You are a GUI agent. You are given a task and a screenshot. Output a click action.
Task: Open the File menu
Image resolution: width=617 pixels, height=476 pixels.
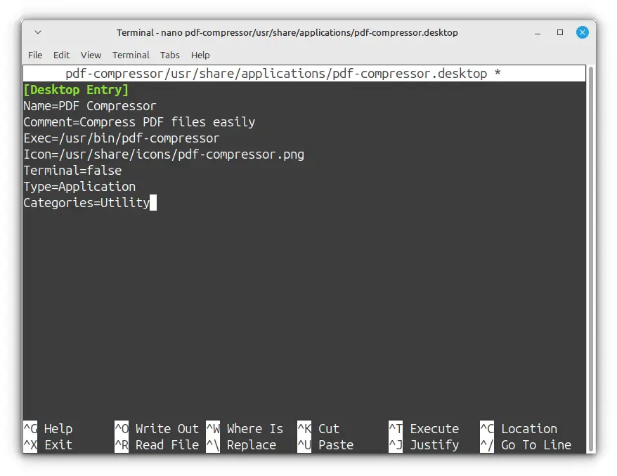pyautogui.click(x=35, y=55)
